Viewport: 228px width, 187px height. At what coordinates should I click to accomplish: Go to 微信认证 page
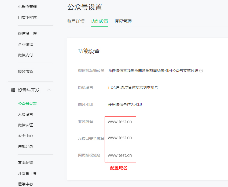pos(25,125)
